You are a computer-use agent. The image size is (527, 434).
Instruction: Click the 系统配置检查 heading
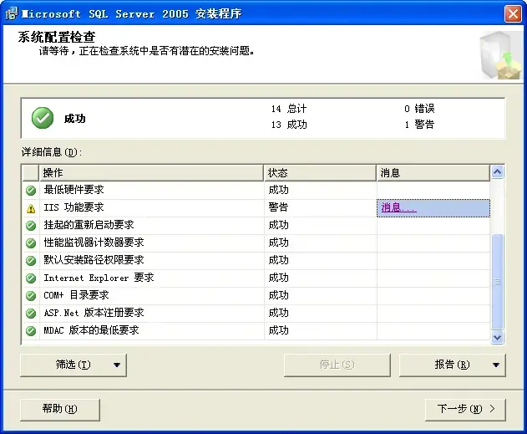tap(57, 37)
